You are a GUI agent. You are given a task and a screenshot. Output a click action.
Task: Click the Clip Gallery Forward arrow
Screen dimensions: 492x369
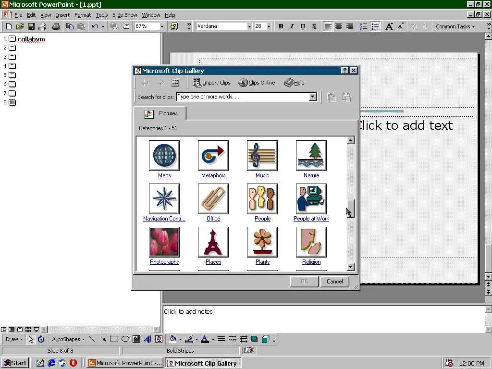[x=160, y=83]
